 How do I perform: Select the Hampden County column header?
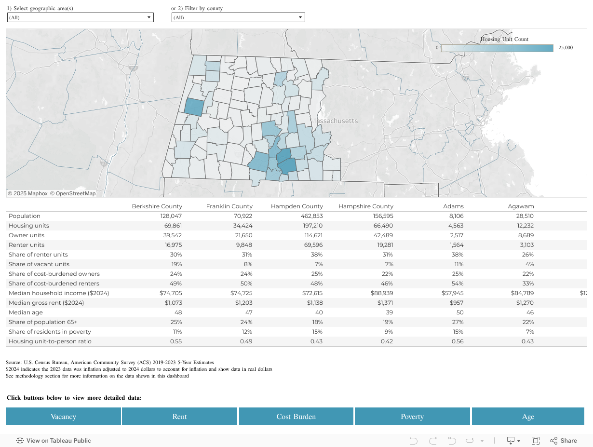(296, 206)
